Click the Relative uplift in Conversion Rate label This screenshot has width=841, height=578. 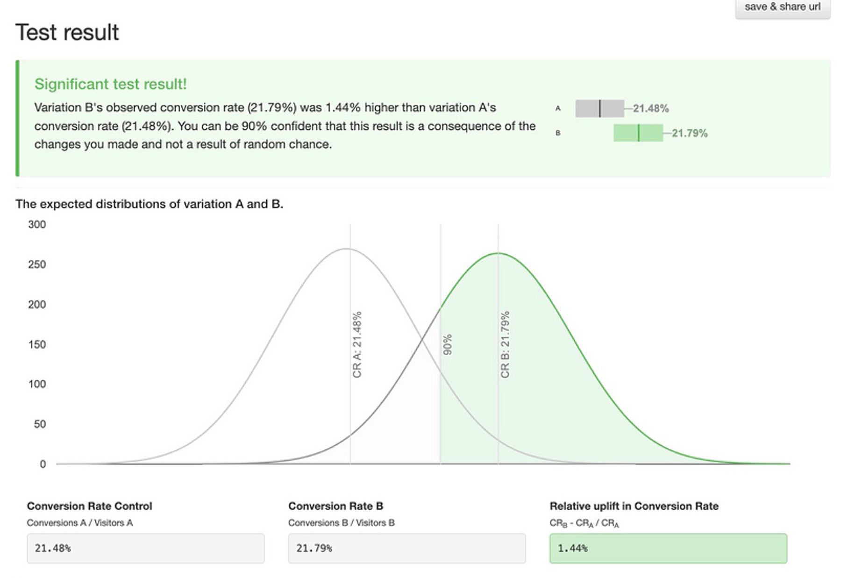634,506
